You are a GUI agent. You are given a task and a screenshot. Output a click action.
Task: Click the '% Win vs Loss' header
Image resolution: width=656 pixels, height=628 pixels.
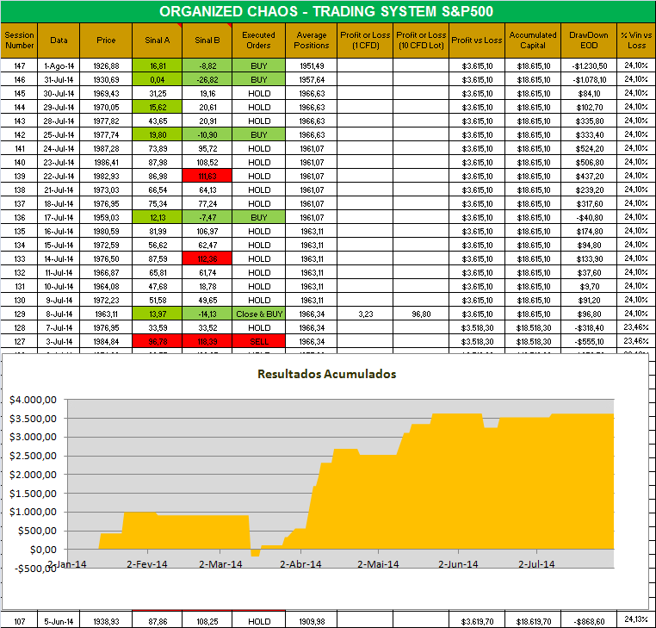pyautogui.click(x=636, y=40)
